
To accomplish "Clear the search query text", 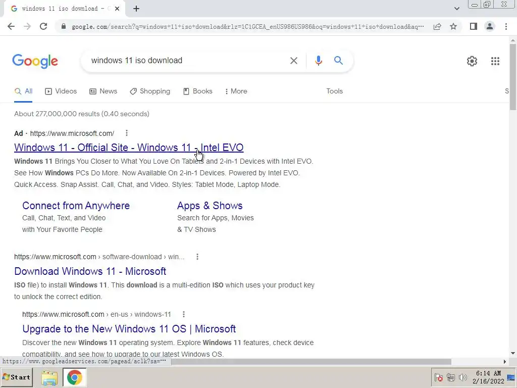I will pyautogui.click(x=293, y=61).
